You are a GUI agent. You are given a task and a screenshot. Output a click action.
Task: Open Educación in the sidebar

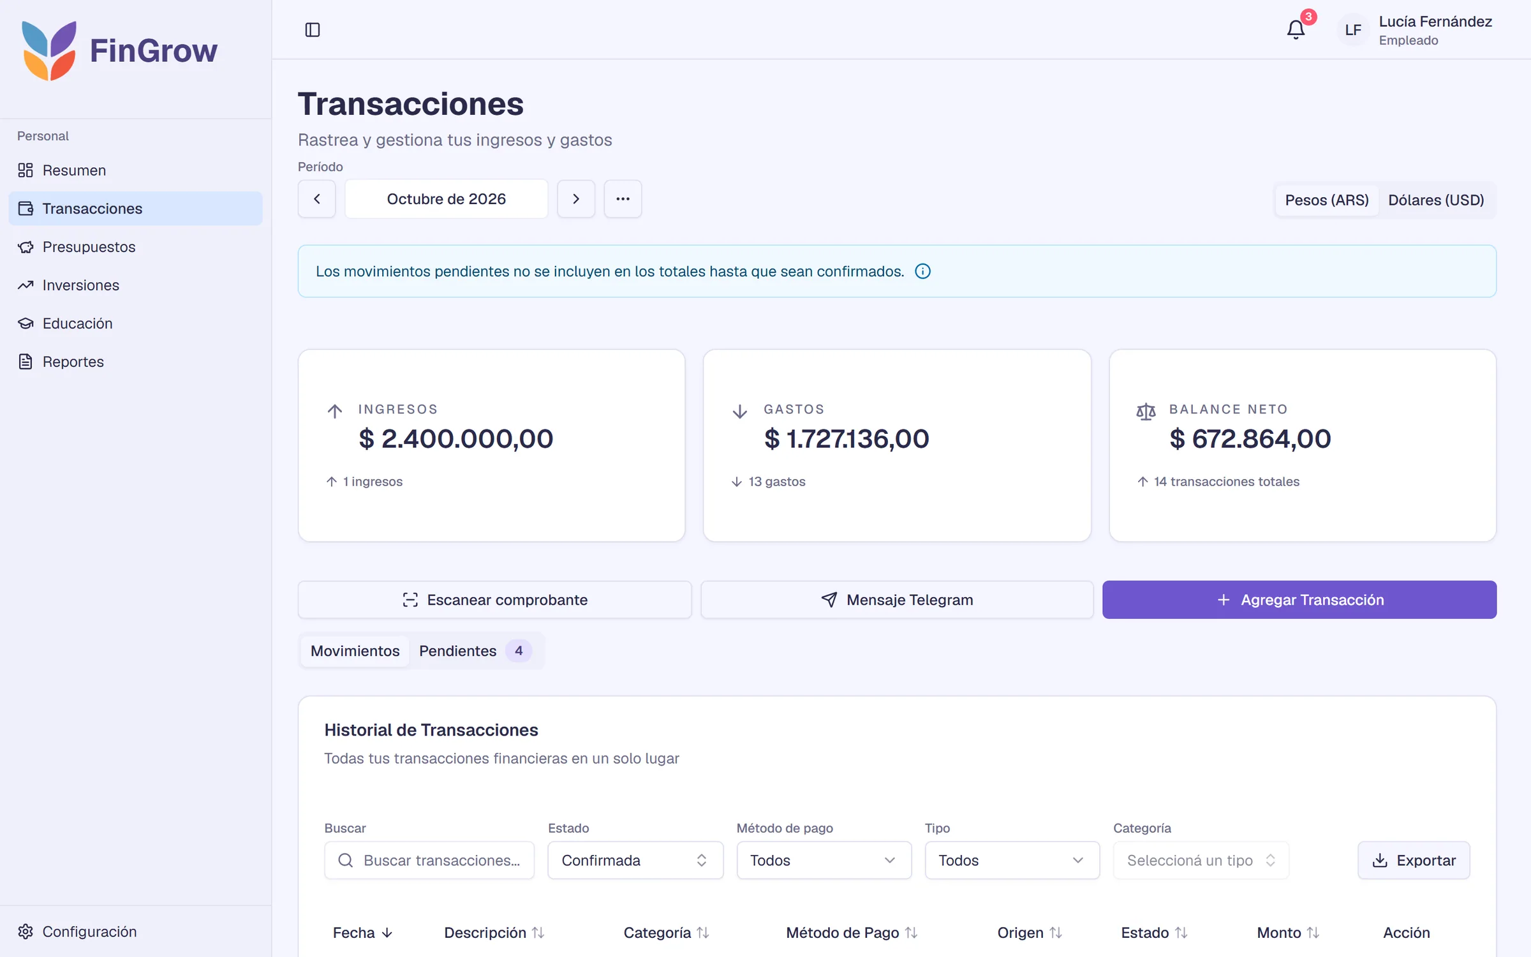[x=135, y=323]
